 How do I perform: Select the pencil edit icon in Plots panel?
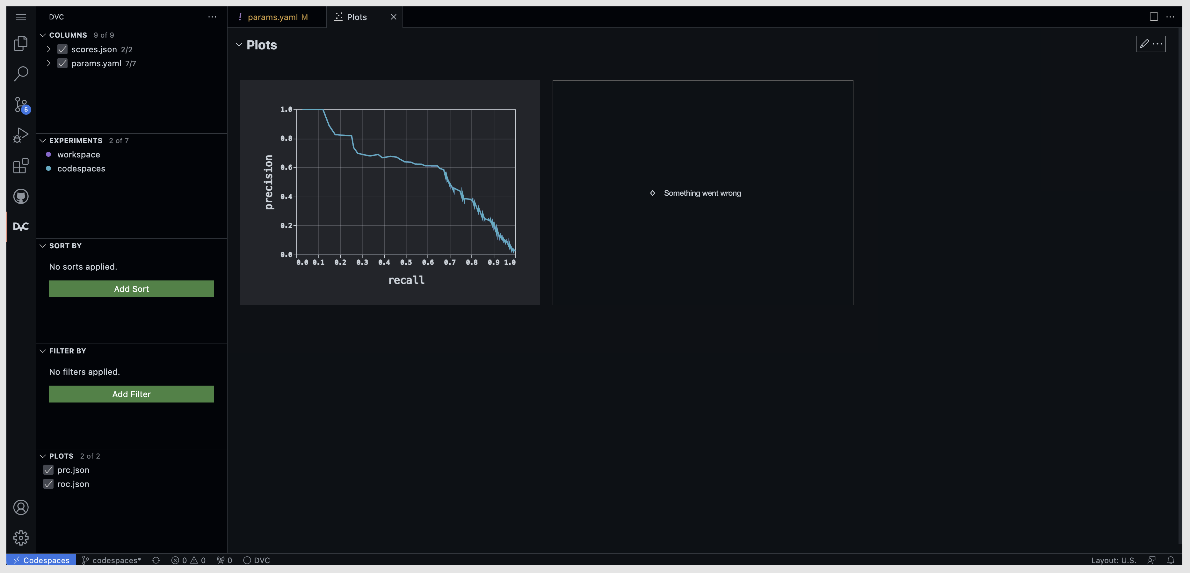click(1144, 44)
